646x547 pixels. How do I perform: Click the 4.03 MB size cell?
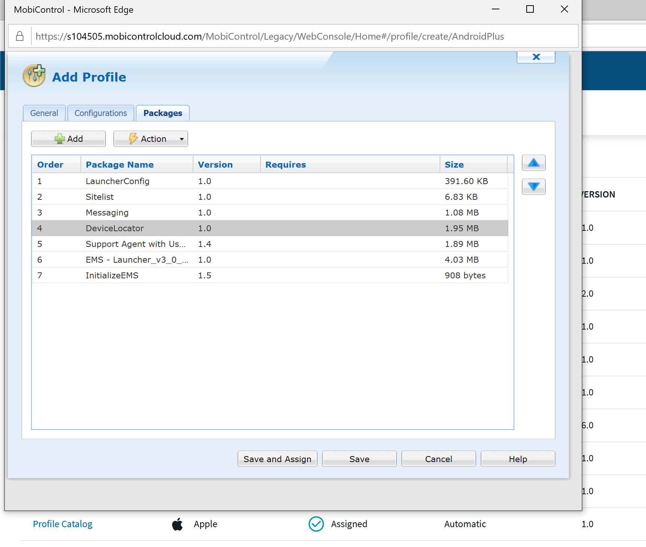click(x=462, y=260)
